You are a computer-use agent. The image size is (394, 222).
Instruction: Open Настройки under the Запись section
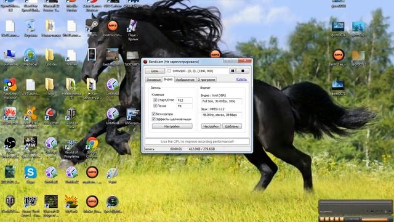172,126
